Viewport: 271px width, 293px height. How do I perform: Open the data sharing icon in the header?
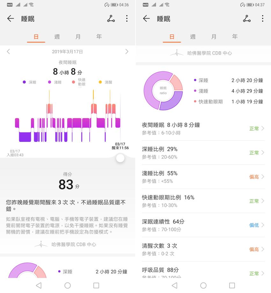pyautogui.click(x=111, y=18)
